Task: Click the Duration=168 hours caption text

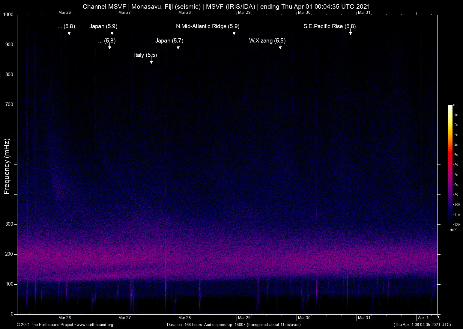Action: pyautogui.click(x=234, y=325)
